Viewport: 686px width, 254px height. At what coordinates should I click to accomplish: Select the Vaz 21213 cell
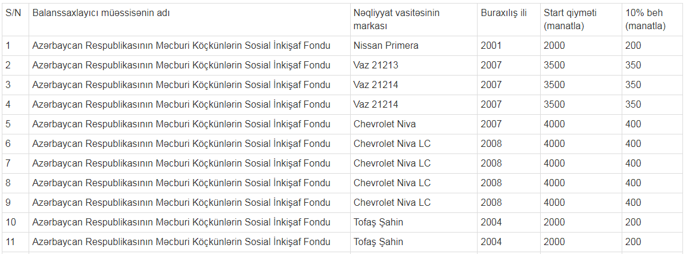pyautogui.click(x=377, y=65)
